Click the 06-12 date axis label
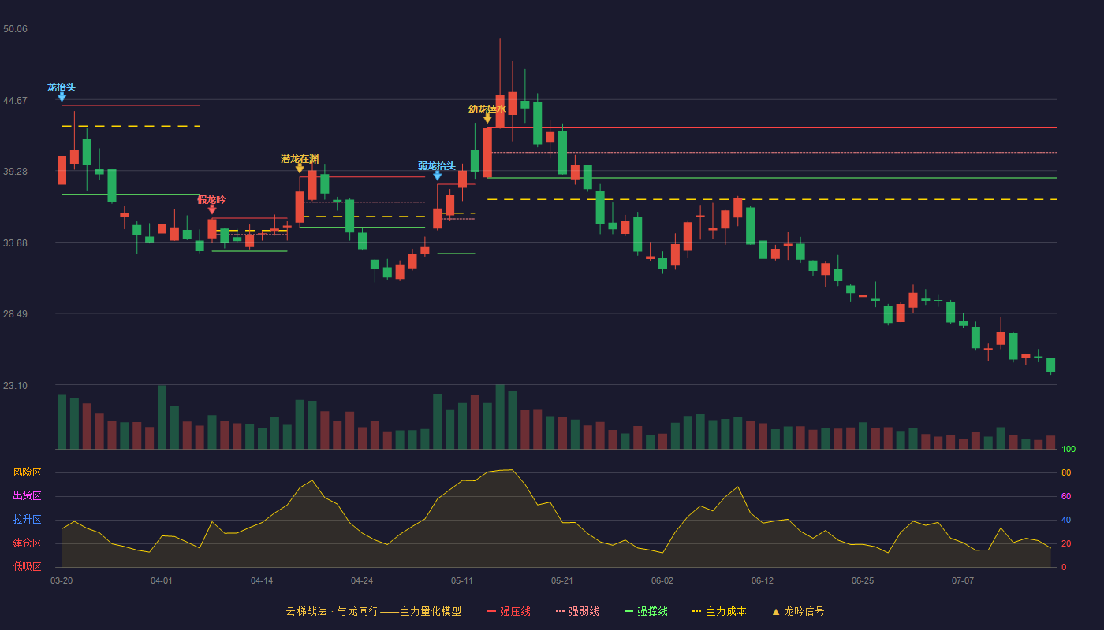The height and width of the screenshot is (630, 1104). 763,580
